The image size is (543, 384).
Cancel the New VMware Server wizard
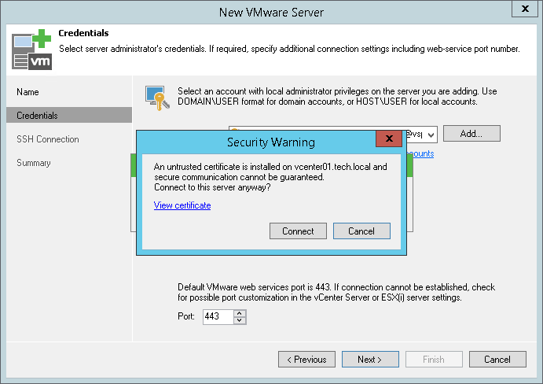[497, 360]
